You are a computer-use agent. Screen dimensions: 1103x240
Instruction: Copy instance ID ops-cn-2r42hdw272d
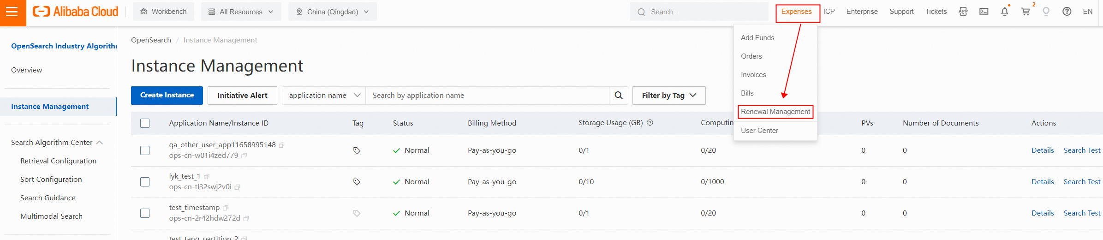(x=246, y=219)
